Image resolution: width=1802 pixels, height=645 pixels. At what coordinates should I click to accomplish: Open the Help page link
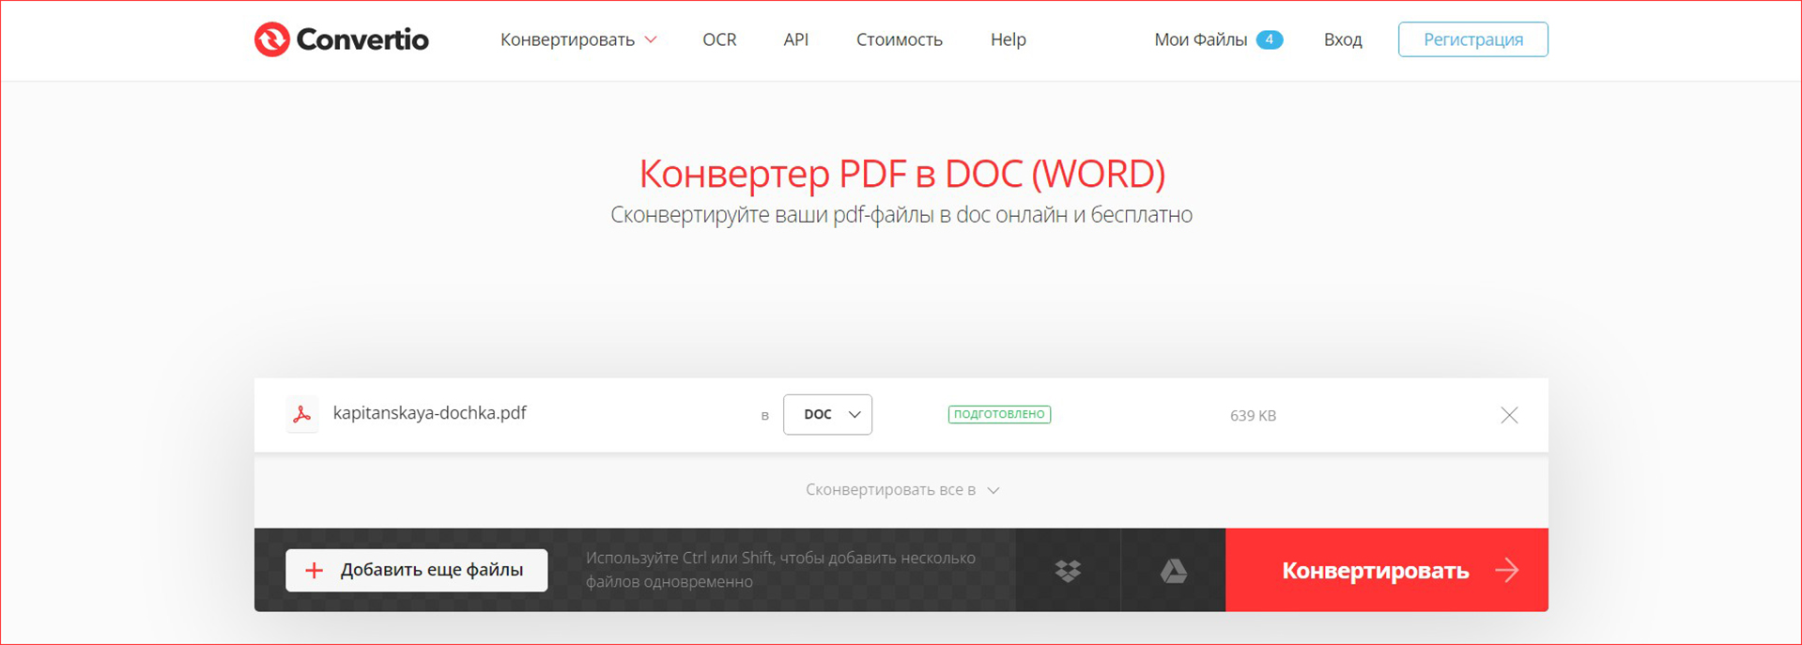coord(1008,39)
